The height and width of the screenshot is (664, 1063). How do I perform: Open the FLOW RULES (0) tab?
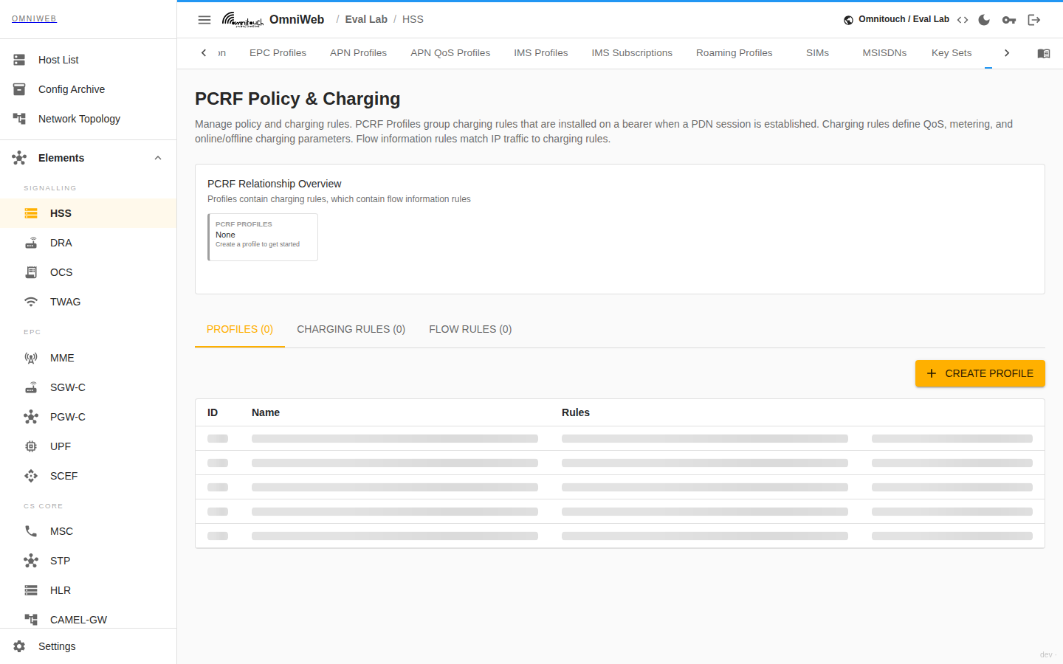(x=470, y=329)
